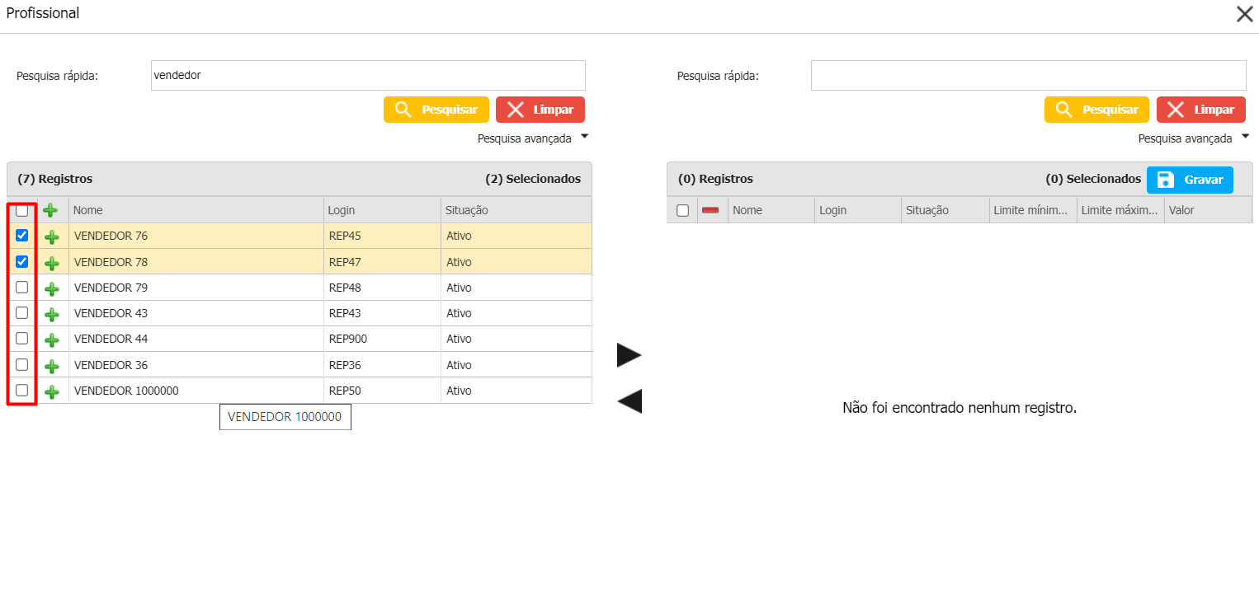Click the Valor column header
The image size is (1259, 604).
pos(1208,210)
